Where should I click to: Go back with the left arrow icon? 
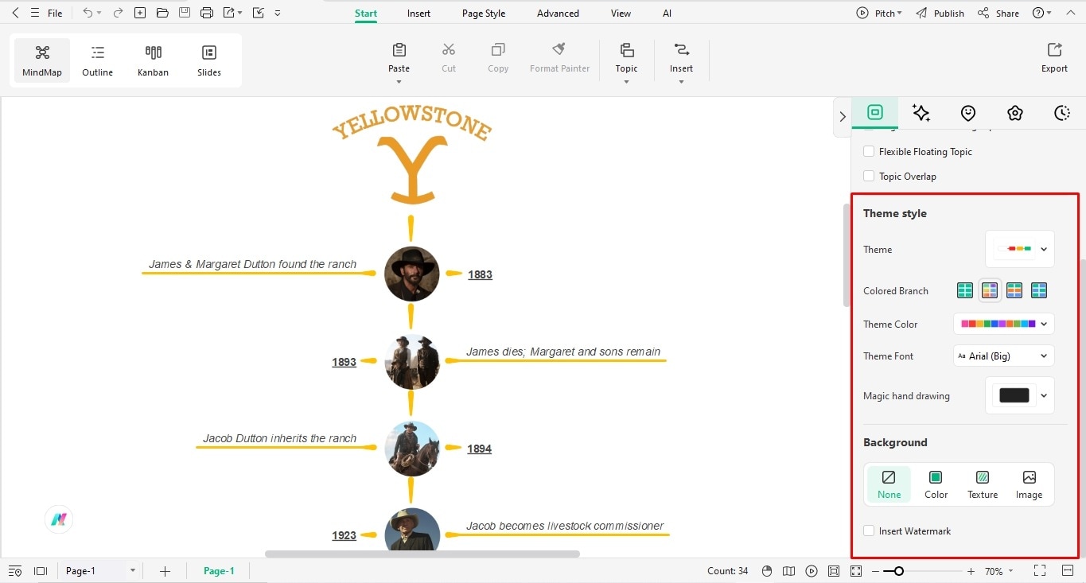15,13
